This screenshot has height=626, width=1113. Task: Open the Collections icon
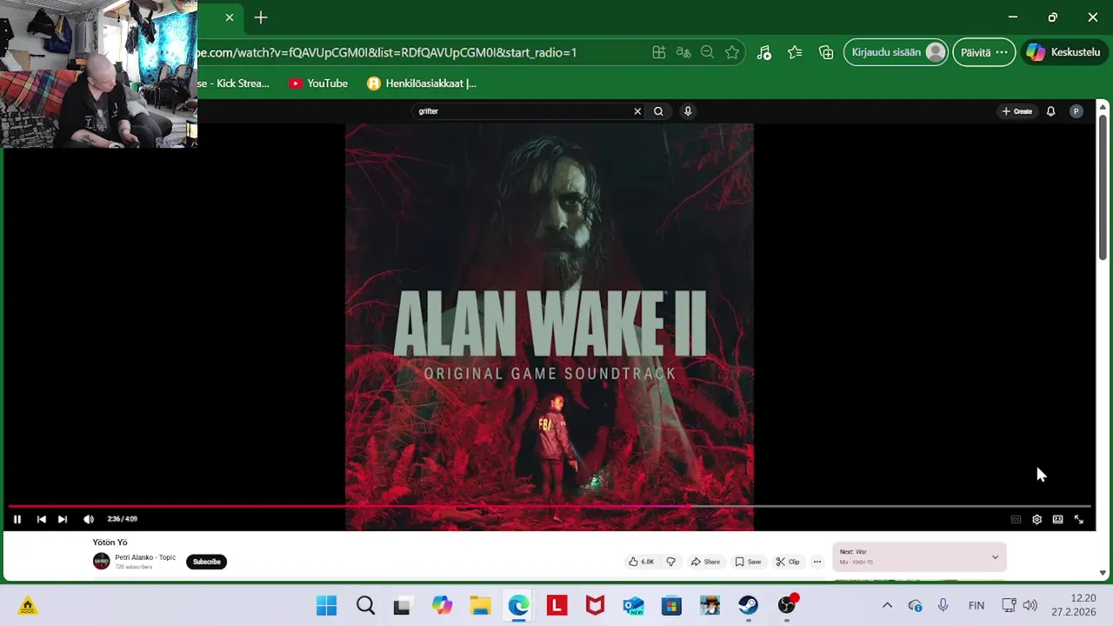[x=826, y=52]
